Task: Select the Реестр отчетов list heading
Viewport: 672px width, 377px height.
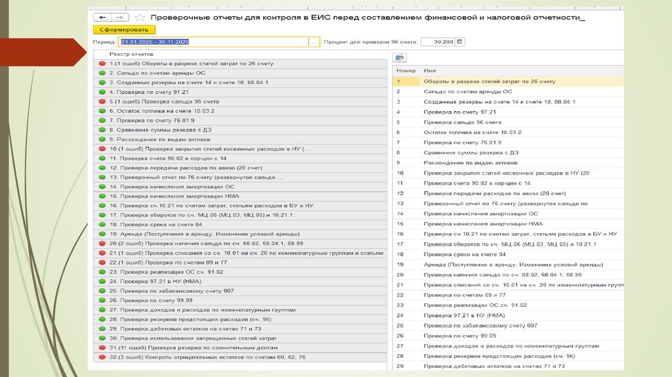Action: pyautogui.click(x=131, y=54)
